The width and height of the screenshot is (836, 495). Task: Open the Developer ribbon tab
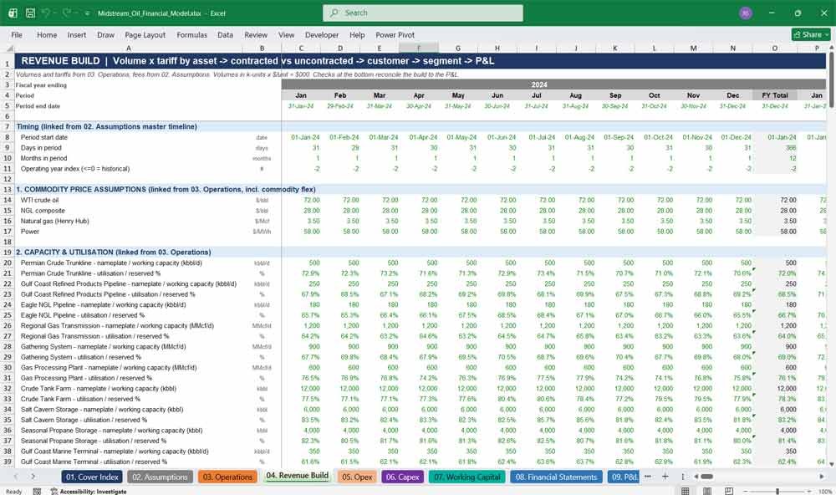(322, 34)
